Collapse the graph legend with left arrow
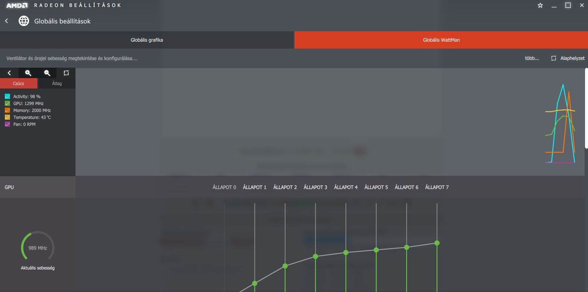The width and height of the screenshot is (588, 292). coord(9,73)
